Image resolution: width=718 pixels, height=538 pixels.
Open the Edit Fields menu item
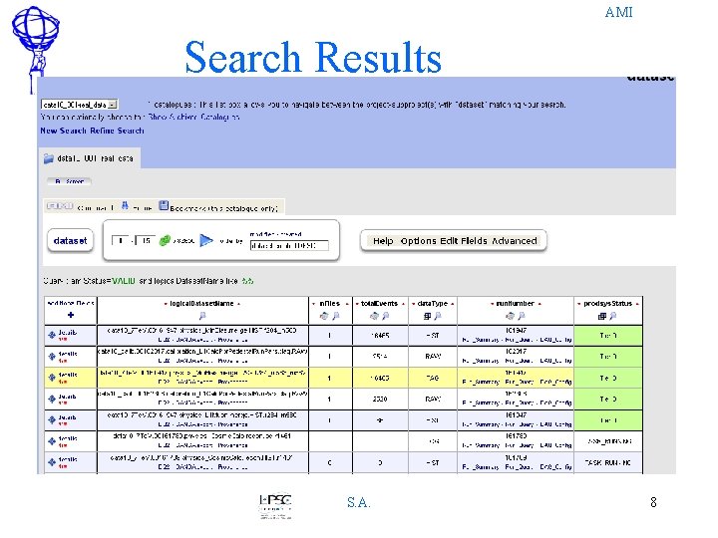click(464, 241)
